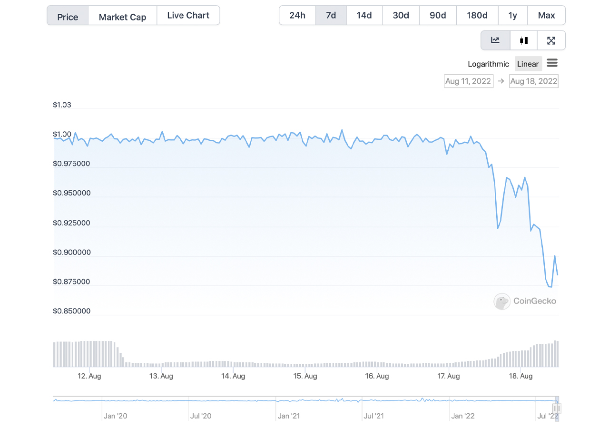Image resolution: width=609 pixels, height=428 pixels.
Task: Pick the 90d time range
Action: [438, 15]
